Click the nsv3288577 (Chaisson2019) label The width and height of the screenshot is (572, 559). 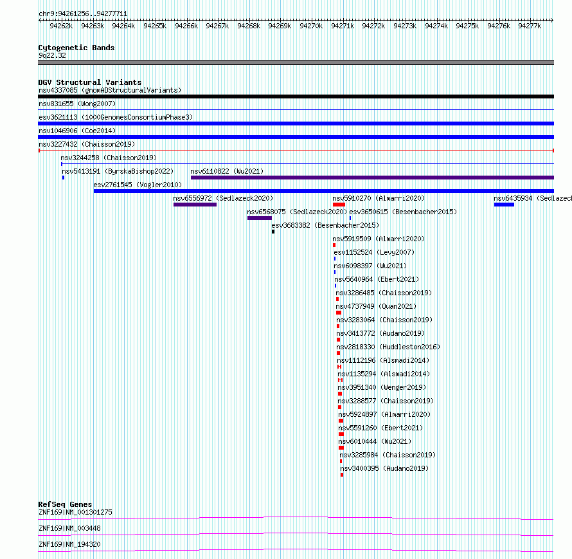386,401
